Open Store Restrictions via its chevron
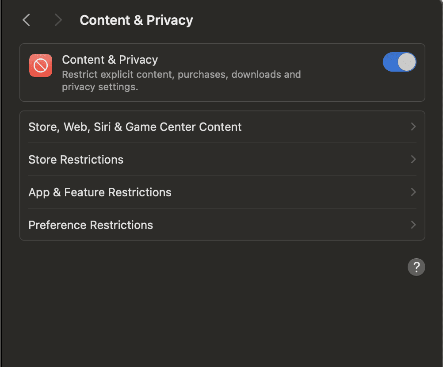The height and width of the screenshot is (367, 443). pyautogui.click(x=412, y=160)
